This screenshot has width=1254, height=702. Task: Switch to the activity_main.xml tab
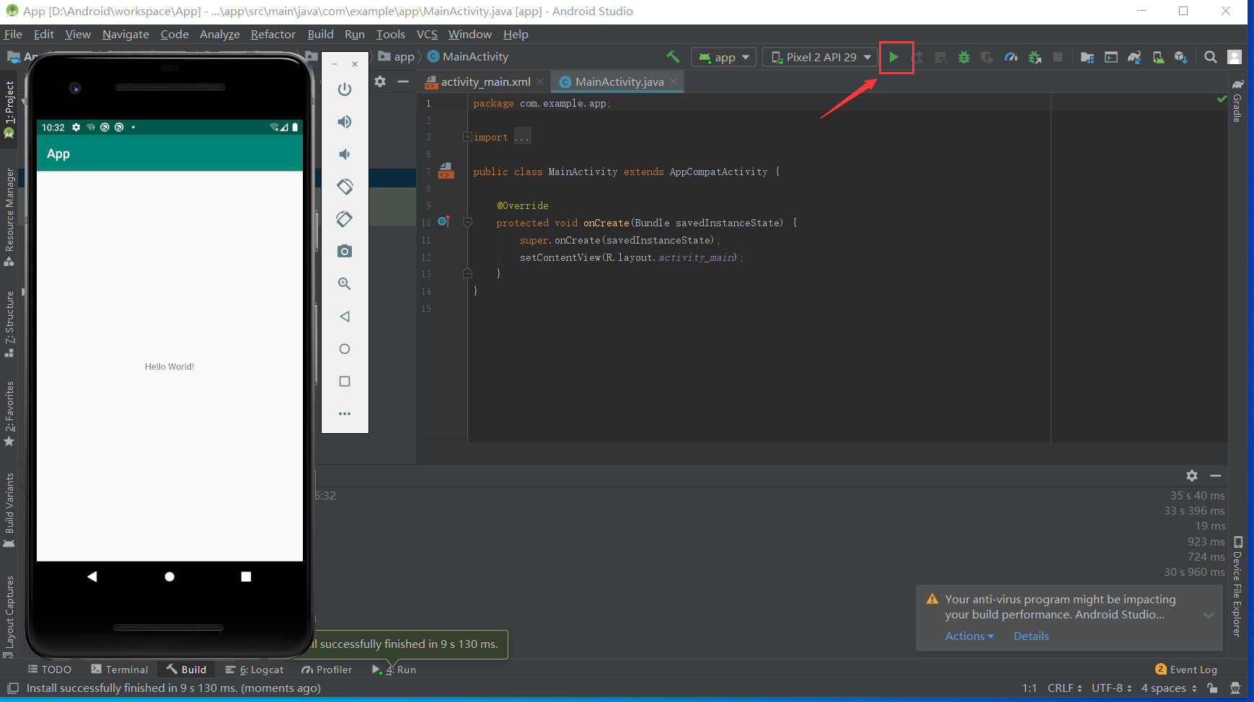485,81
